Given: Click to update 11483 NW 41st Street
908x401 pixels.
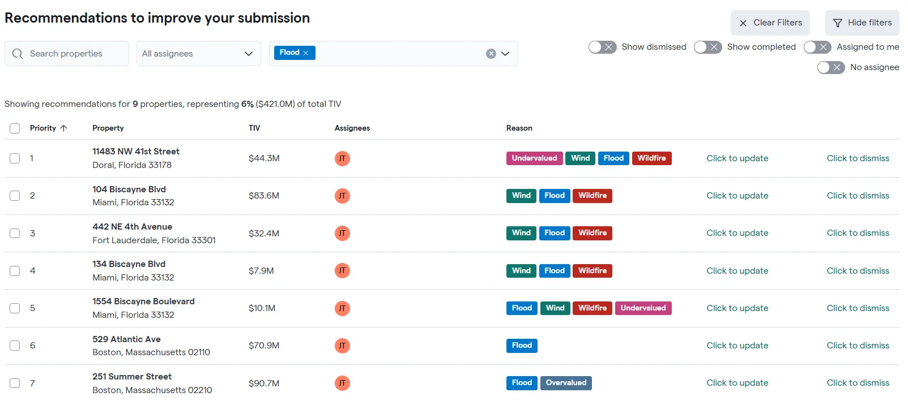Looking at the screenshot, I should coord(738,158).
